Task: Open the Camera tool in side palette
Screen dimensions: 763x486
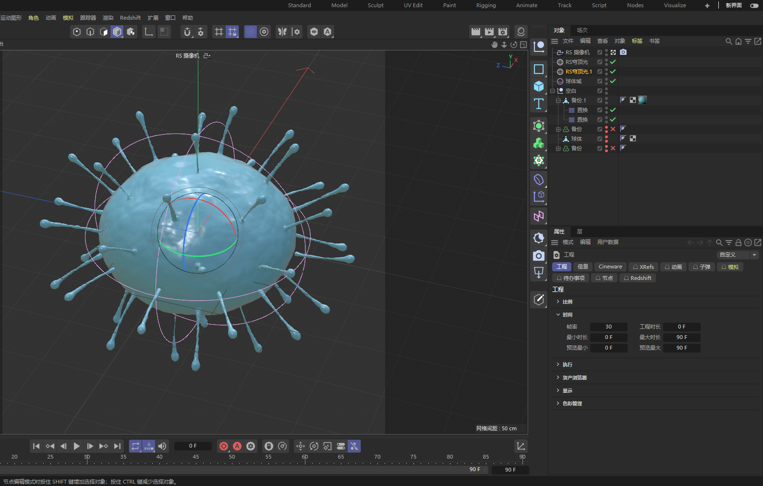Action: pyautogui.click(x=539, y=256)
